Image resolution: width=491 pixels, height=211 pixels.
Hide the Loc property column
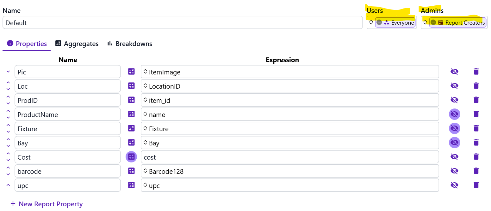coord(454,86)
